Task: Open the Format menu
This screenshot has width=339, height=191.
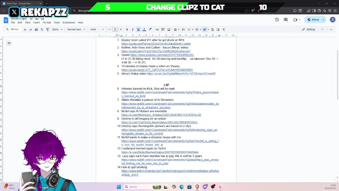Action: (47, 23)
